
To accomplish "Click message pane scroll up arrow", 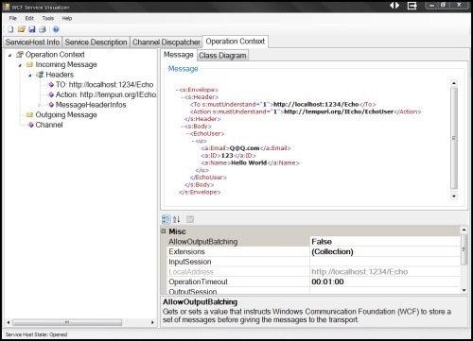I will click(454, 83).
